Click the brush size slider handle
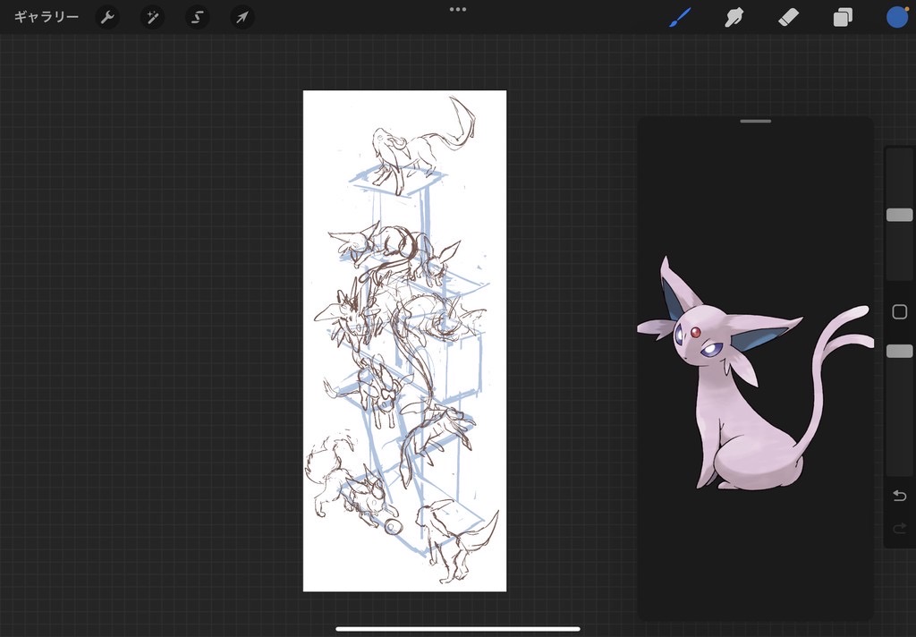 tap(900, 215)
